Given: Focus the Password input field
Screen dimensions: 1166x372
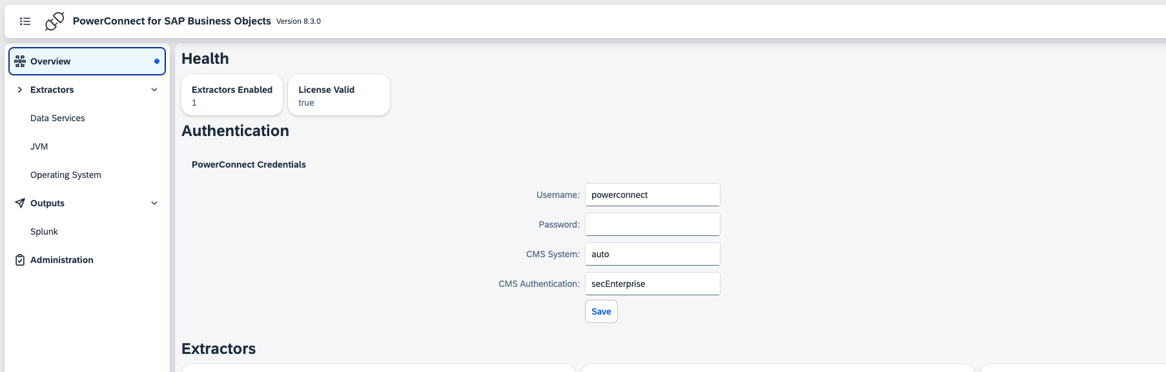Looking at the screenshot, I should (652, 224).
